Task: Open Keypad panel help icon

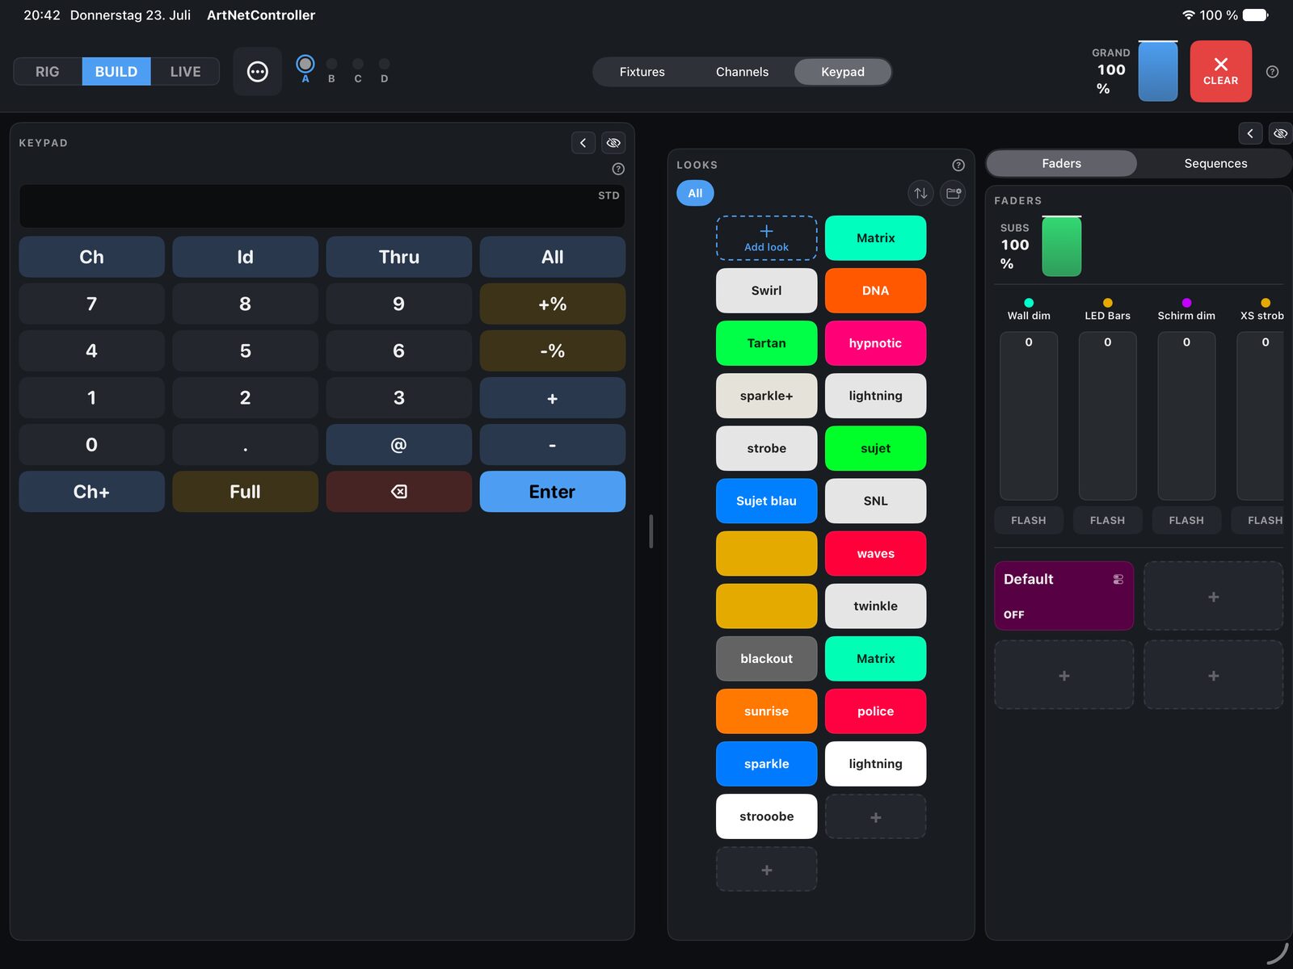Action: [x=618, y=169]
